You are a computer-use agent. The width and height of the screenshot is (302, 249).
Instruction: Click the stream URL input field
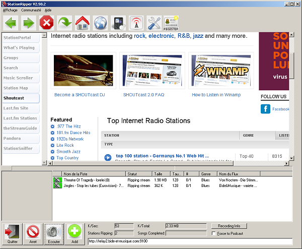(190, 241)
